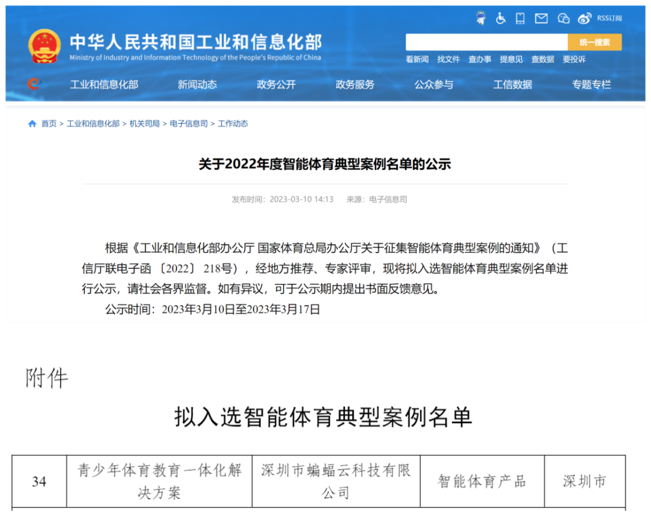Open 机关司局 in the breadcrumb
651x522 pixels.
point(145,124)
